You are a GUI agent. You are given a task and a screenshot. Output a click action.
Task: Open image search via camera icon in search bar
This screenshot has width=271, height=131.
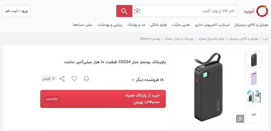(137, 11)
